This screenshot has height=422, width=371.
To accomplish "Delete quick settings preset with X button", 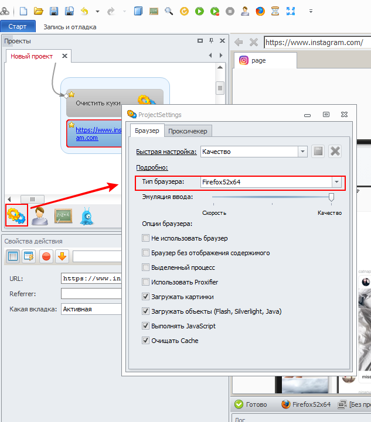I will (335, 151).
